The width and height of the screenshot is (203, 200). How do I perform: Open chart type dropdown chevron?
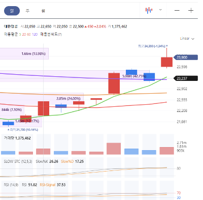click(x=160, y=10)
